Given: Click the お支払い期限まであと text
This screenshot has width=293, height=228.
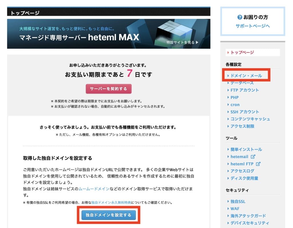Looking at the screenshot, I should [x=94, y=75].
